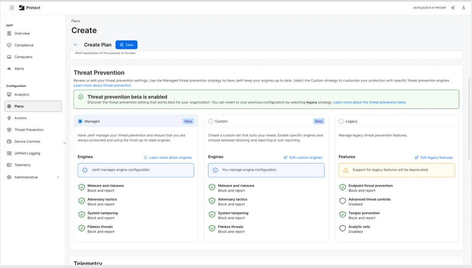Click the share icon in top bar
The height and width of the screenshot is (268, 472).
click(x=453, y=8)
